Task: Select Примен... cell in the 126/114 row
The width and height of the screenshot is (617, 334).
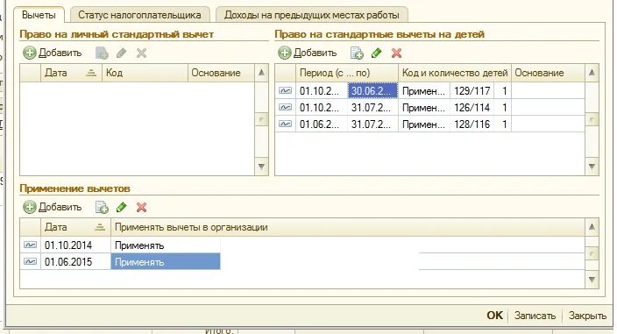Action: 424,108
